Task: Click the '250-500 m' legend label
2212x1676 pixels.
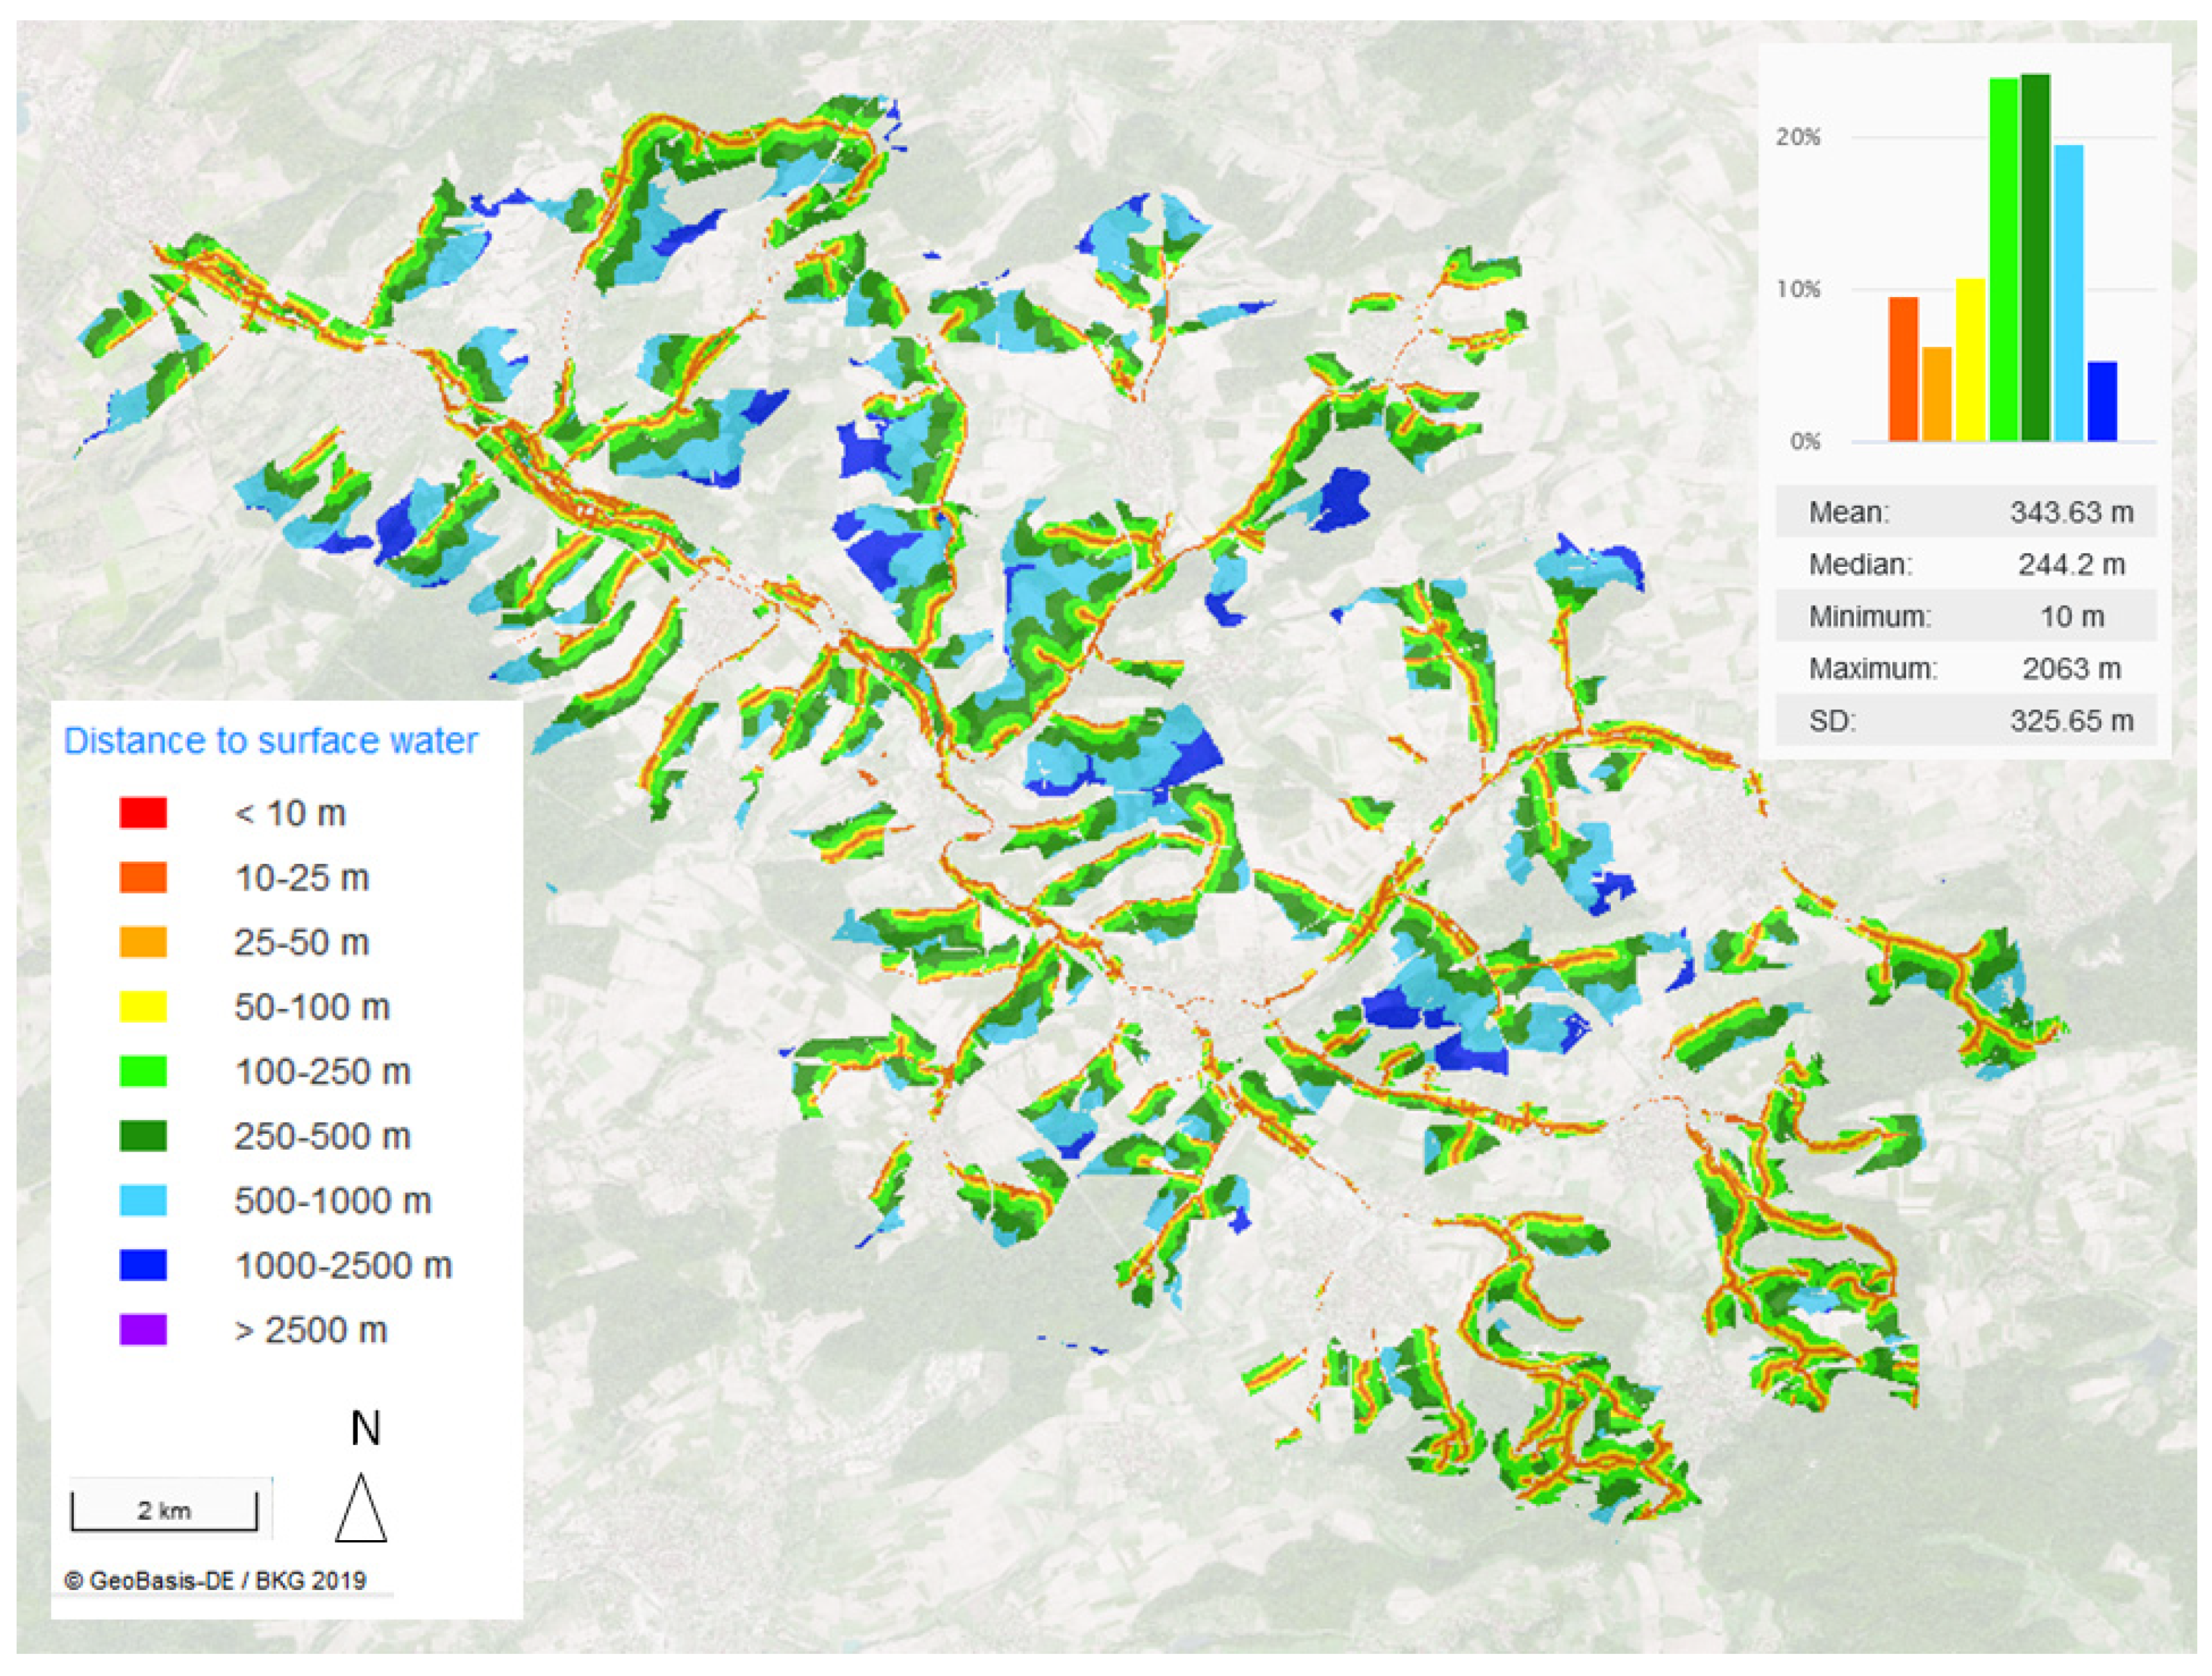Action: coord(322,1136)
